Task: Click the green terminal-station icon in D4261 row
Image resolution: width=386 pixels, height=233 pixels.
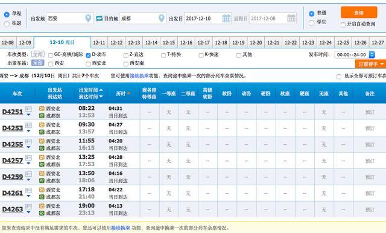Action: tap(42, 197)
